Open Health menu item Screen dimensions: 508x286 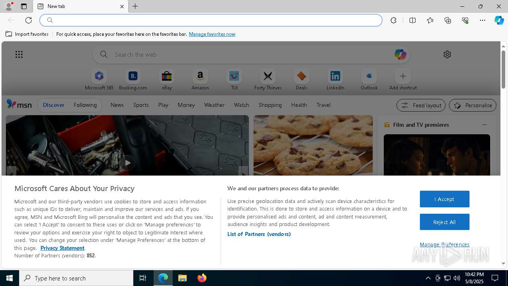coord(299,105)
